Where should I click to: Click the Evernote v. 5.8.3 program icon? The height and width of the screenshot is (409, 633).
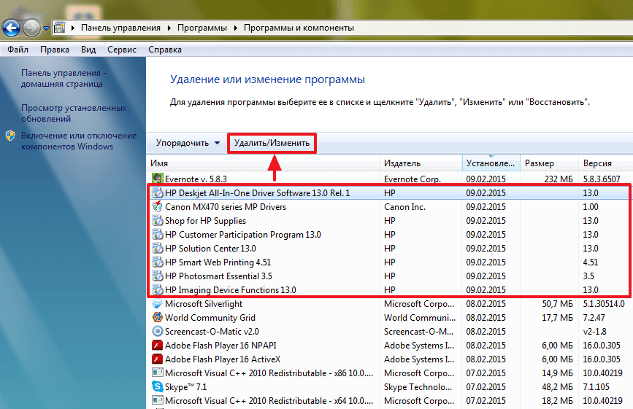tap(158, 179)
